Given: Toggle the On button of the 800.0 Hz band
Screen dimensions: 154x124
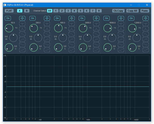Looking at the screenshot, I should tap(57, 18).
